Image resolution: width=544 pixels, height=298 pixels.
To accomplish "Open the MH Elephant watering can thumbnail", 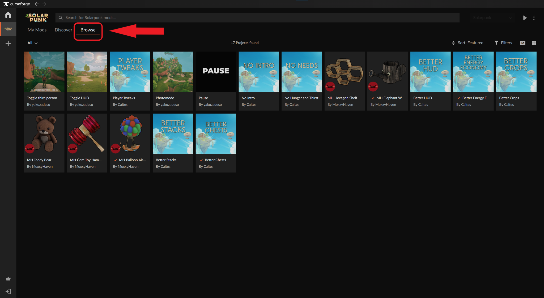I will tap(388, 72).
